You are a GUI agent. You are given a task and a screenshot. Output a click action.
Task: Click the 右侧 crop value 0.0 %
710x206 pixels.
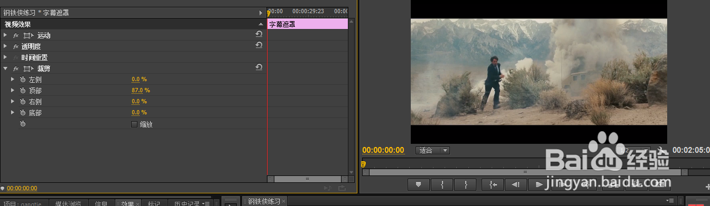[139, 102]
